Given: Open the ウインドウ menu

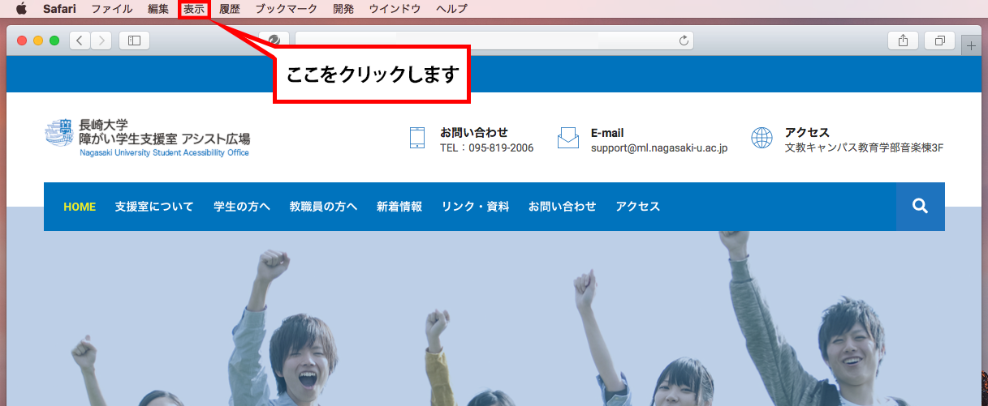Looking at the screenshot, I should tap(395, 9).
